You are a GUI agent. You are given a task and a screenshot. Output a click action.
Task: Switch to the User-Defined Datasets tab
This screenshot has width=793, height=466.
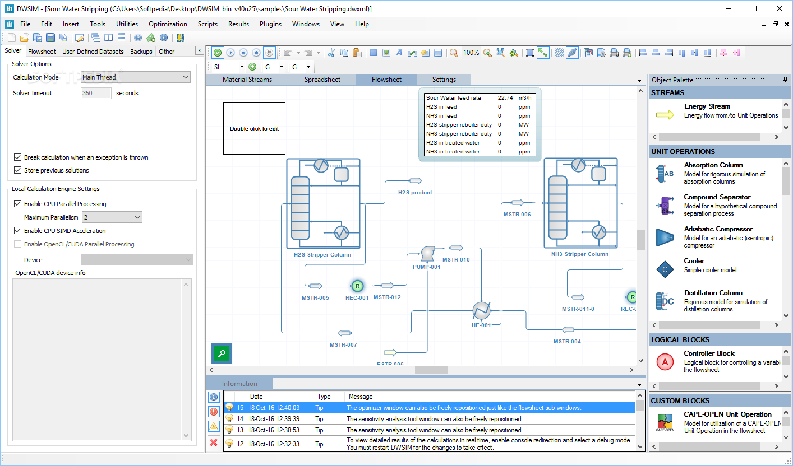(x=93, y=52)
